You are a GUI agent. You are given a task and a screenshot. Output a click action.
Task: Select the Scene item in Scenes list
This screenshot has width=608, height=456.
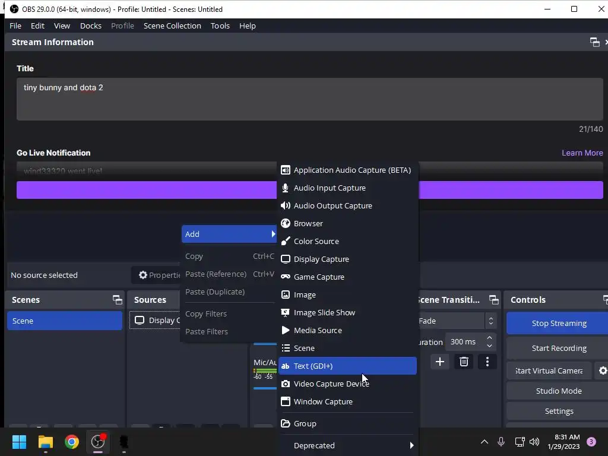coord(65,321)
